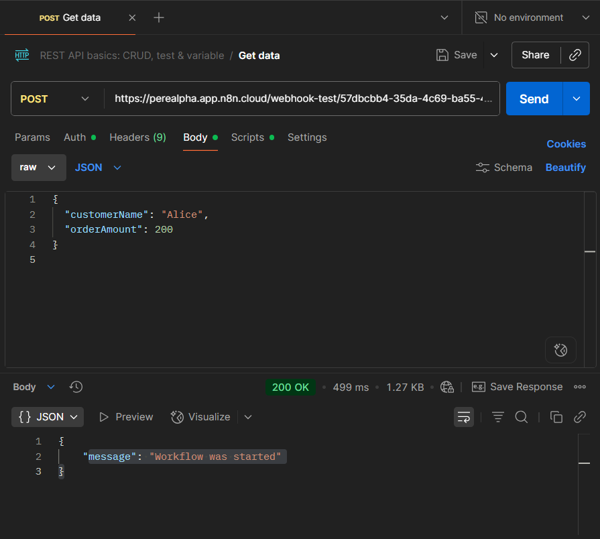Open the new tab plus icon
This screenshot has width=600, height=539.
pos(158,17)
